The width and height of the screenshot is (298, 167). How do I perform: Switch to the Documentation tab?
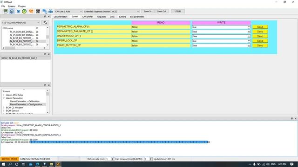pos(61,17)
